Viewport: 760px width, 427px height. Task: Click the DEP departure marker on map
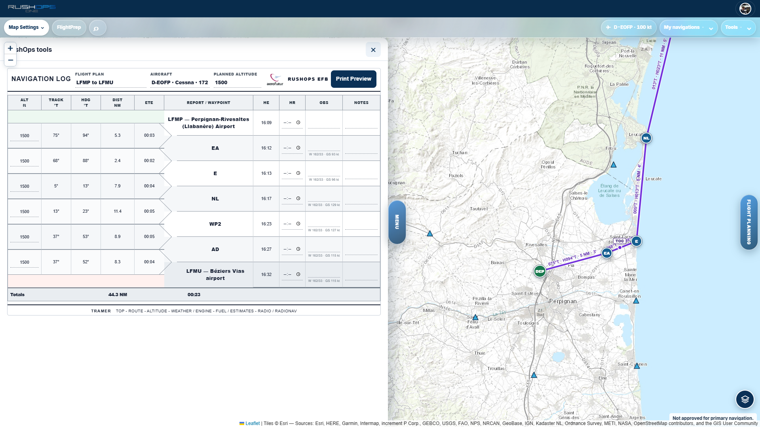[x=540, y=271]
